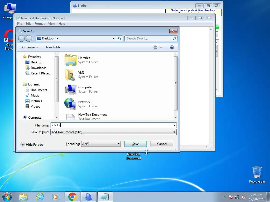
Task: Click Show desktop button at taskbar end
Action: (268, 197)
